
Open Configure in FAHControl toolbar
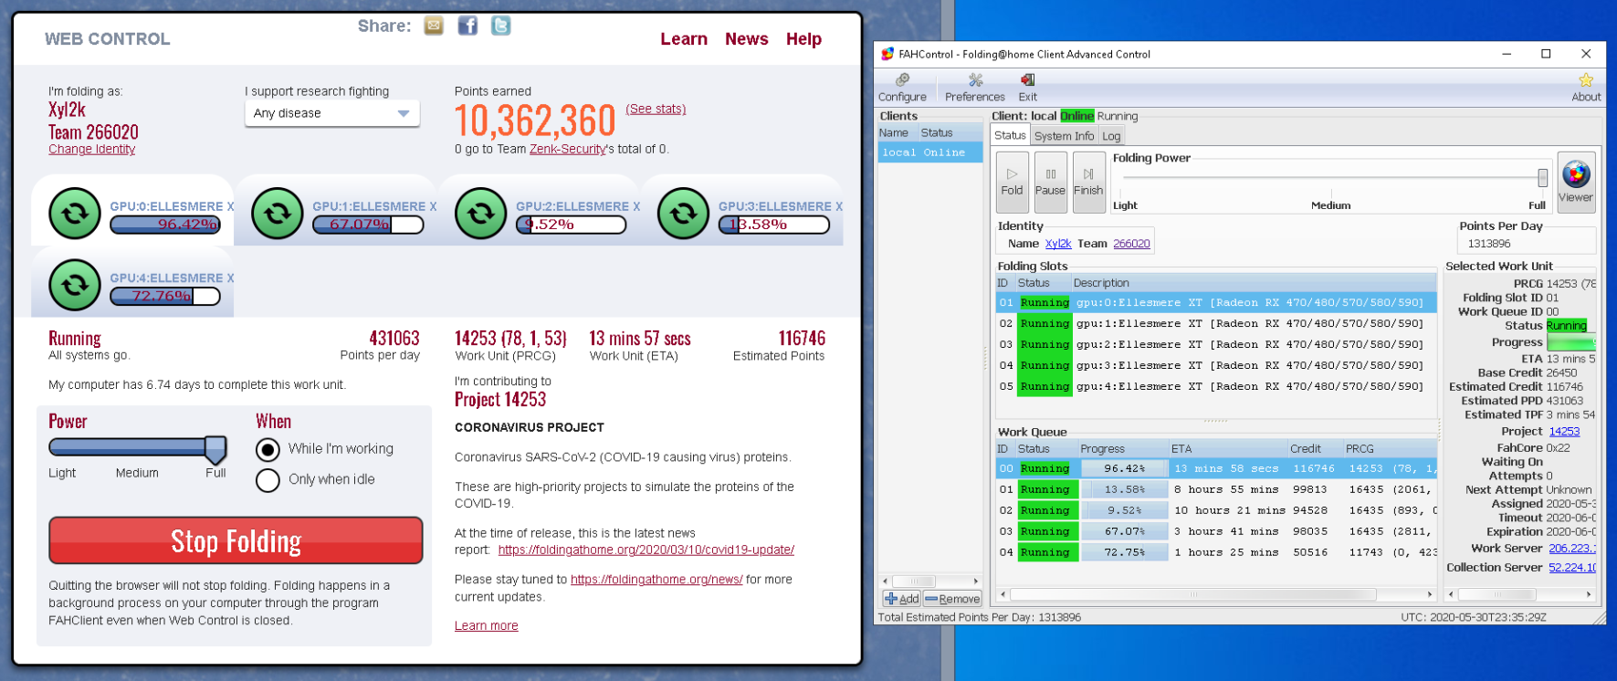pyautogui.click(x=902, y=88)
